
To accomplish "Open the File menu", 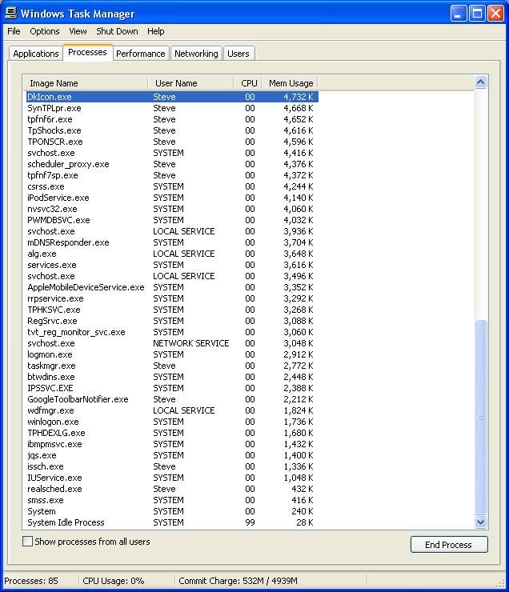I will coord(14,31).
